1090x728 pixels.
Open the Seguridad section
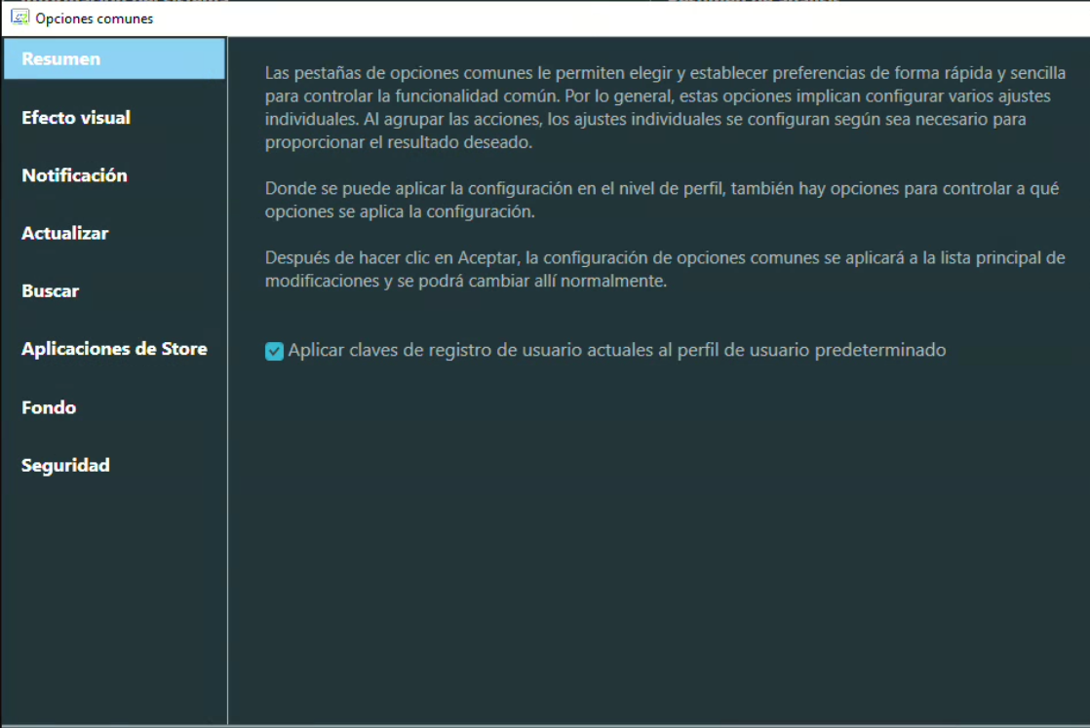(65, 466)
